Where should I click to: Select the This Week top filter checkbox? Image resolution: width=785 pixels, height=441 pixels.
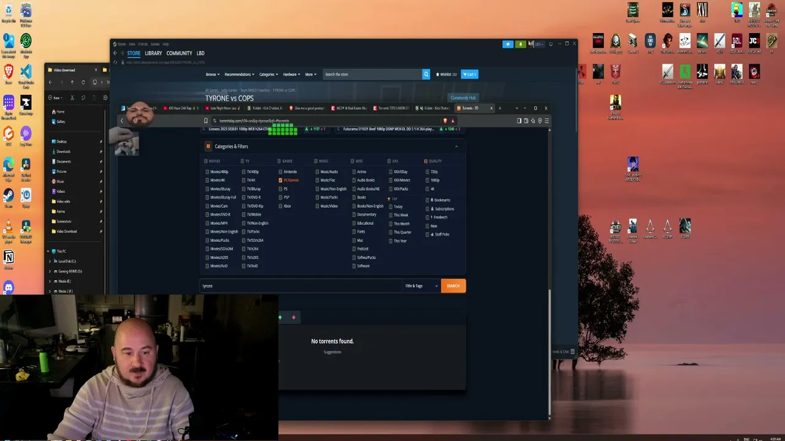point(391,215)
